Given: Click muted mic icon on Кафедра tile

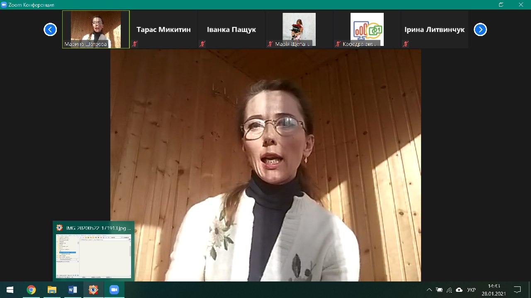Looking at the screenshot, I should (338, 44).
